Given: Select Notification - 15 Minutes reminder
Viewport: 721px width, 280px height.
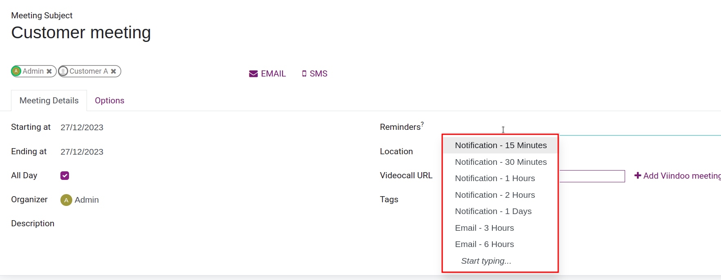Looking at the screenshot, I should pyautogui.click(x=501, y=145).
